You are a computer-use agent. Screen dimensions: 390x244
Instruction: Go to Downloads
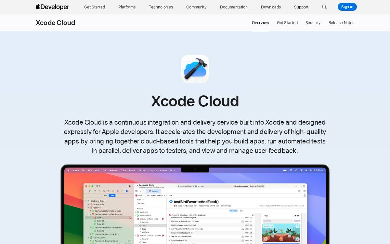[271, 7]
